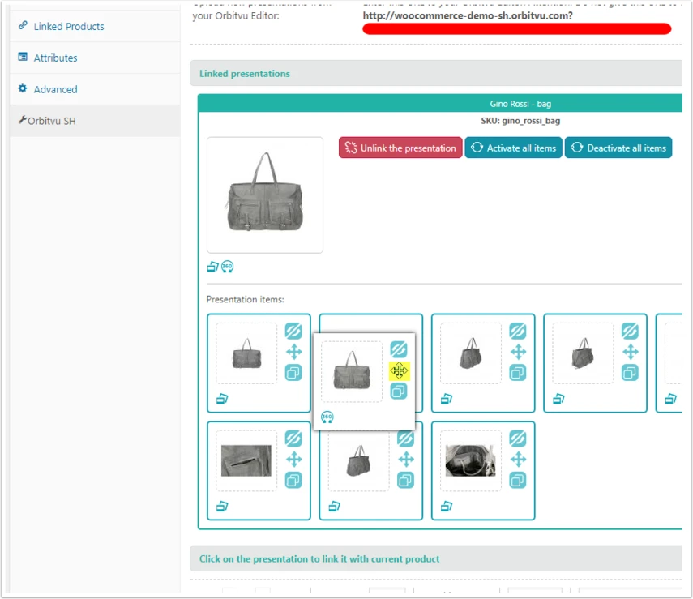693x599 pixels.
Task: Click the large Gino Rossi bag thumbnail
Action: pos(265,195)
